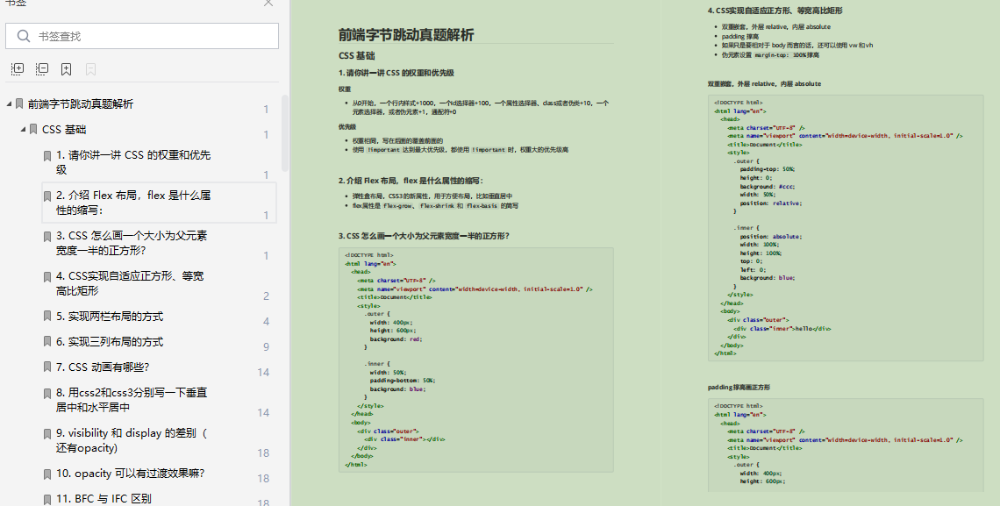Click bookmark icon beside 3. CSS 怎么画
The image size is (1000, 506).
click(47, 237)
